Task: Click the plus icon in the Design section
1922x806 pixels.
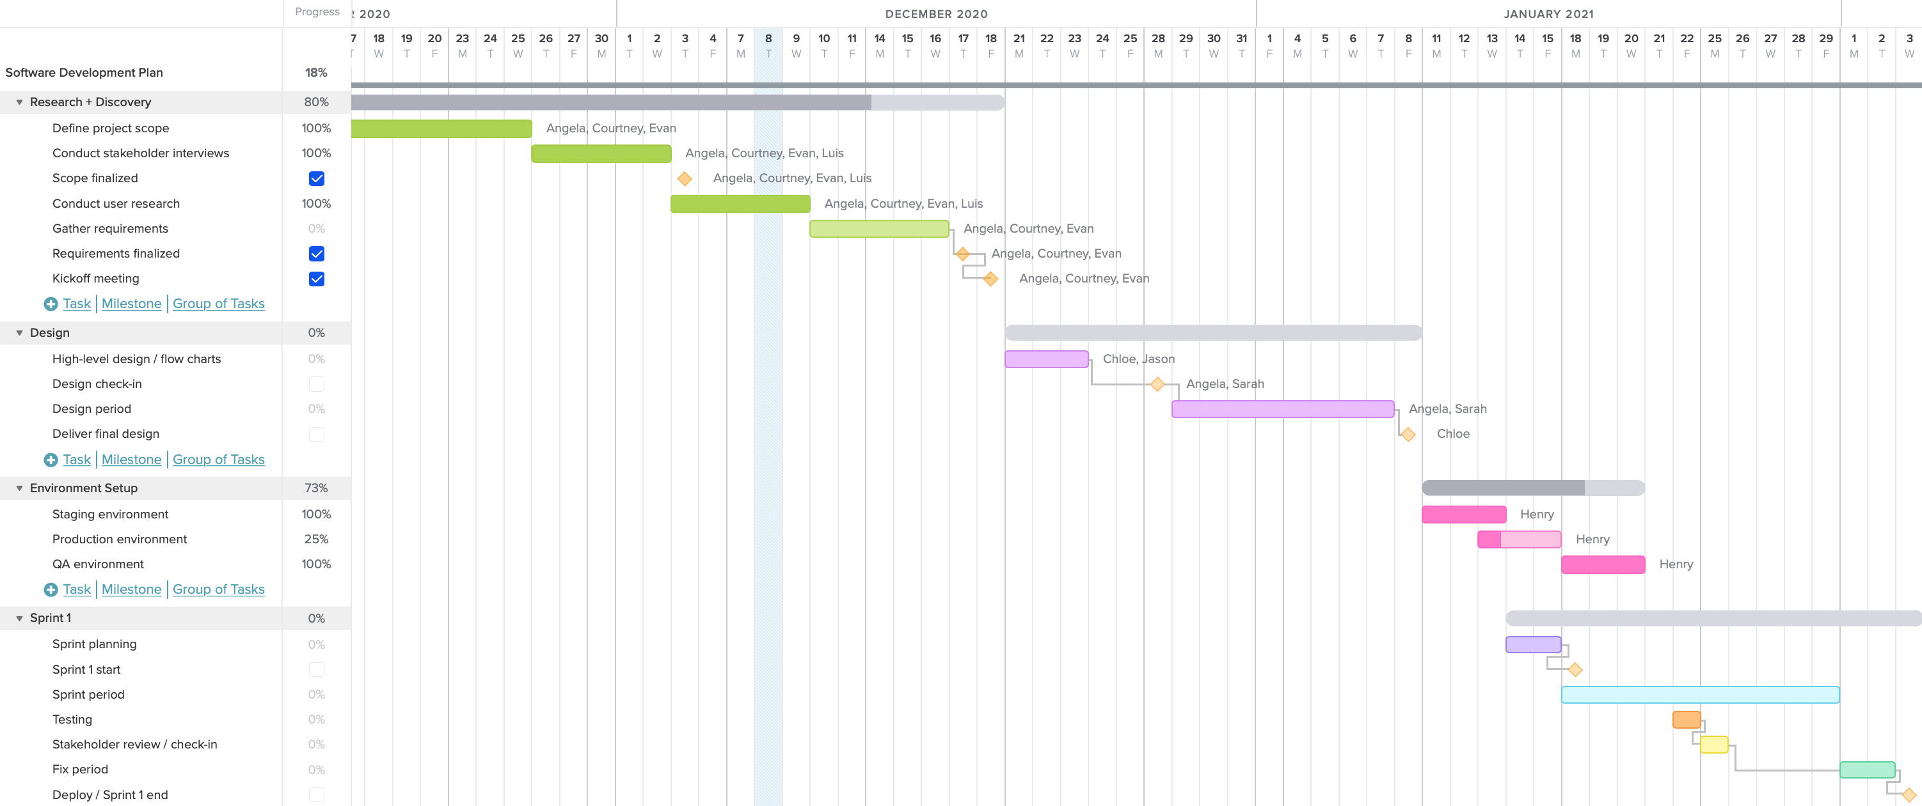Action: click(51, 460)
